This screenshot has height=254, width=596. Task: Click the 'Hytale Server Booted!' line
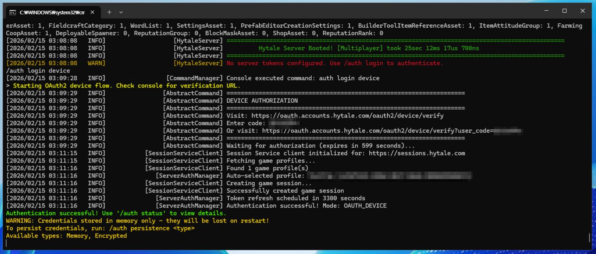click(369, 49)
